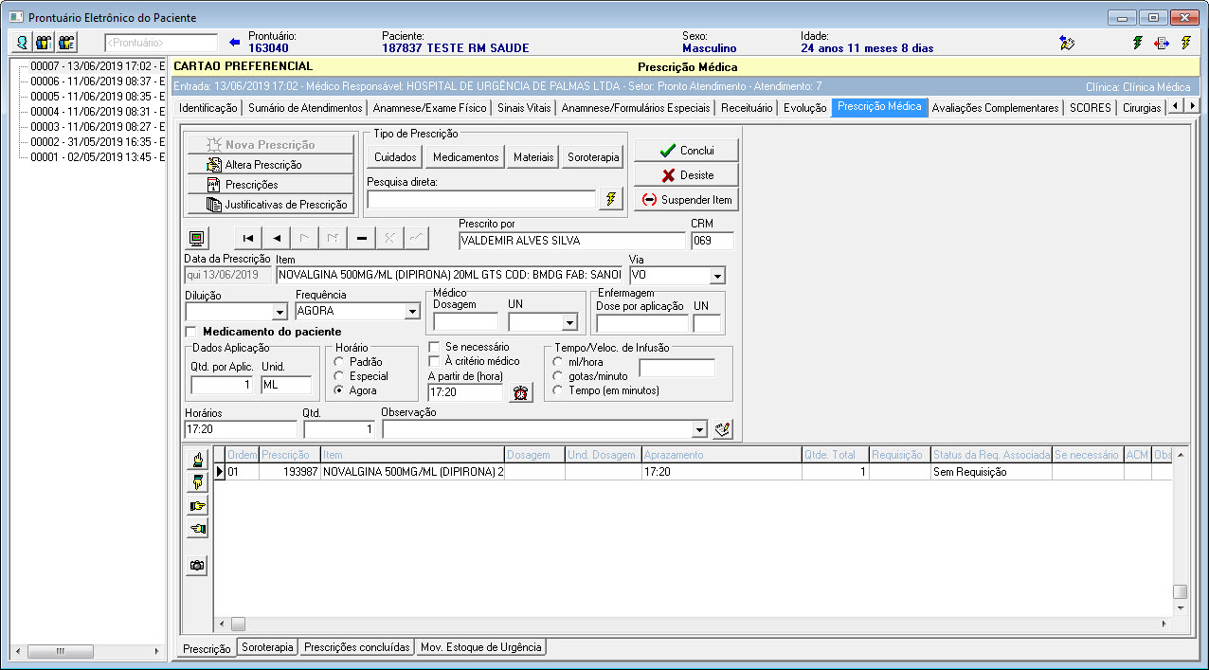
Task: Open the Frequência dropdown showing AGORA
Action: click(412, 311)
